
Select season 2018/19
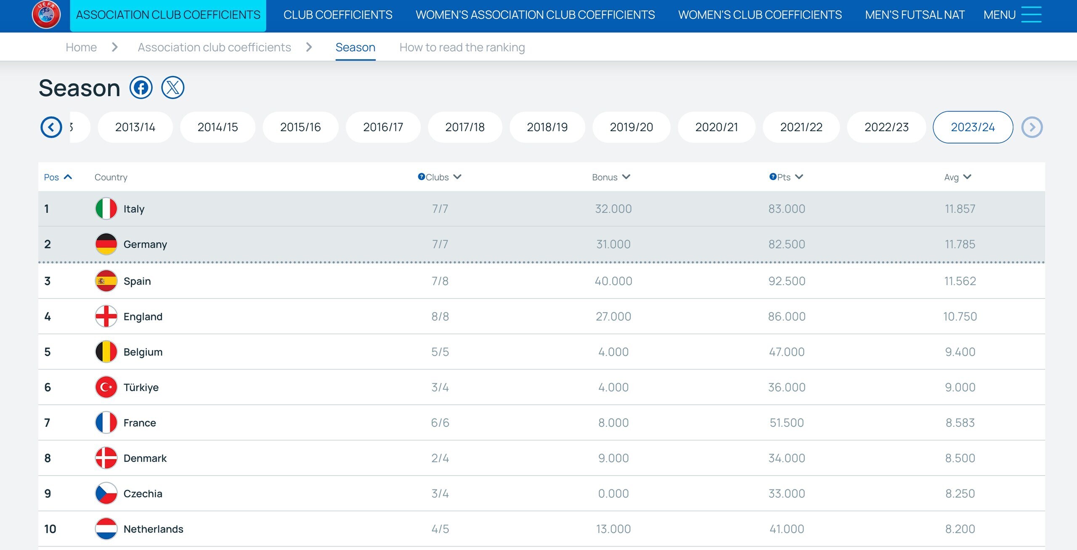point(547,127)
